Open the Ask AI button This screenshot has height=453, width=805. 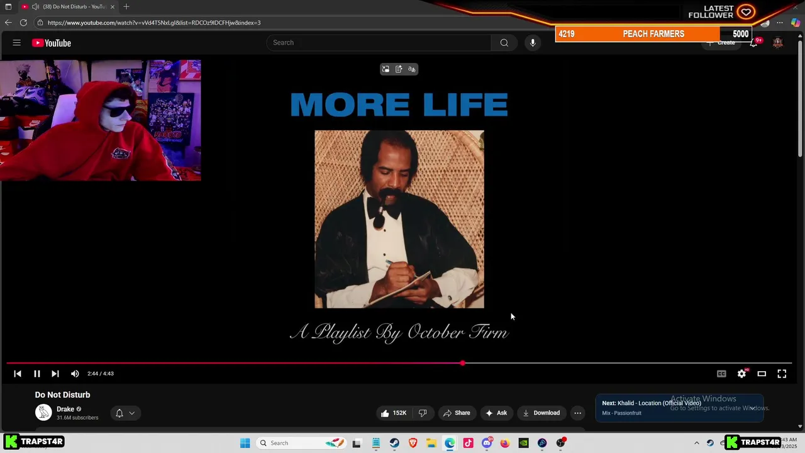point(496,413)
